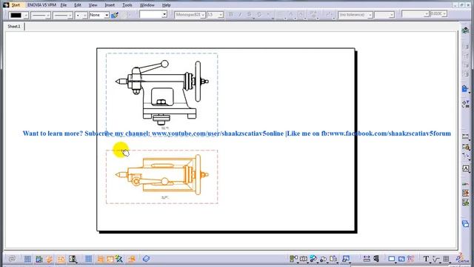Image resolution: width=474 pixels, height=267 pixels.
Task: Open the Drafting workbench icon on the right toolbar
Action: [466, 30]
